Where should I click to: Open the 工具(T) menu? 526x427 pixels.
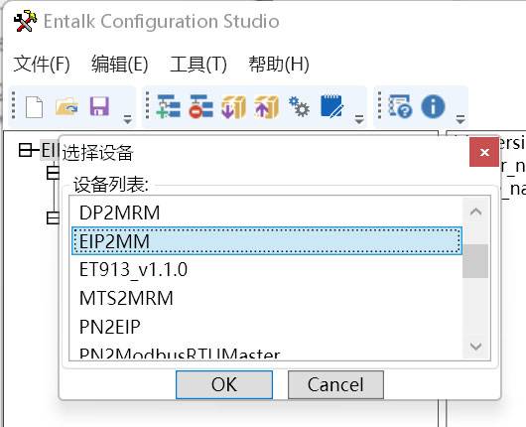tap(198, 64)
